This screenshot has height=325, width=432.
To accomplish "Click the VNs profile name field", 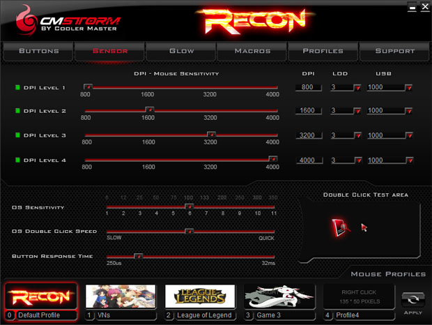I will 126,315.
